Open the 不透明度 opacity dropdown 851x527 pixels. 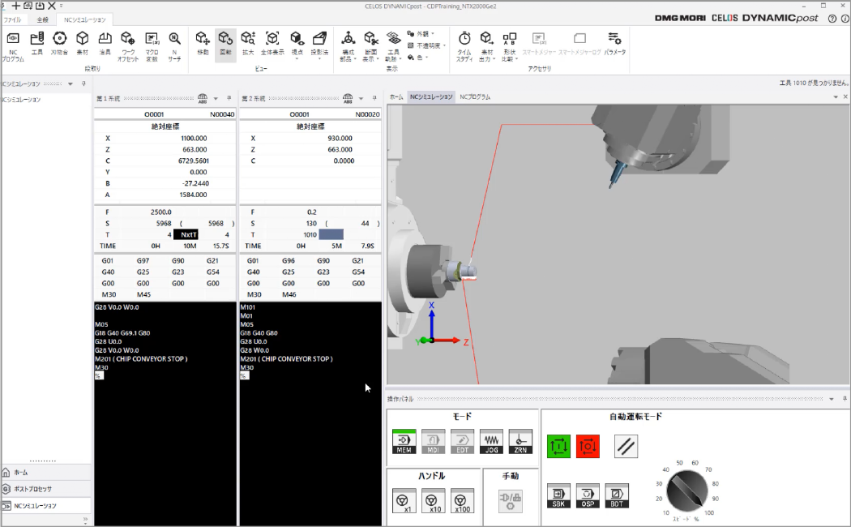click(426, 45)
